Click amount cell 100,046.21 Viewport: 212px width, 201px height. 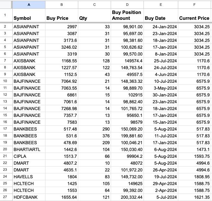[x=127, y=143]
